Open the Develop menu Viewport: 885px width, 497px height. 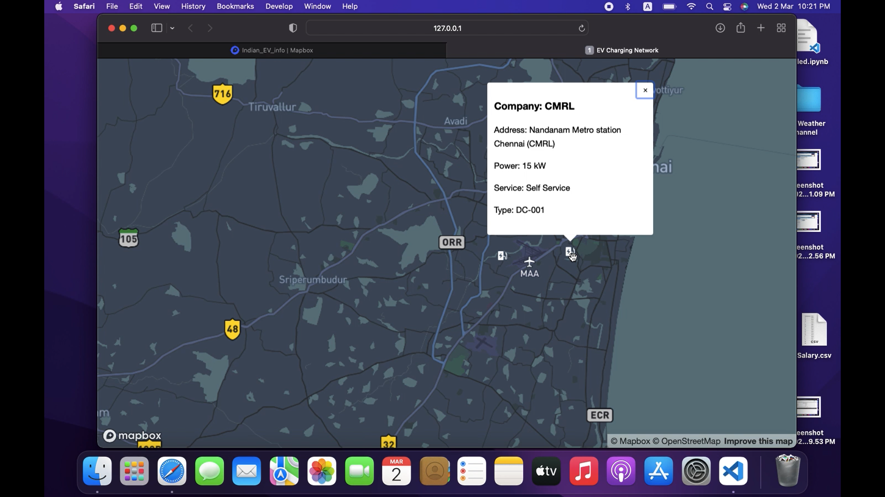[x=279, y=6]
